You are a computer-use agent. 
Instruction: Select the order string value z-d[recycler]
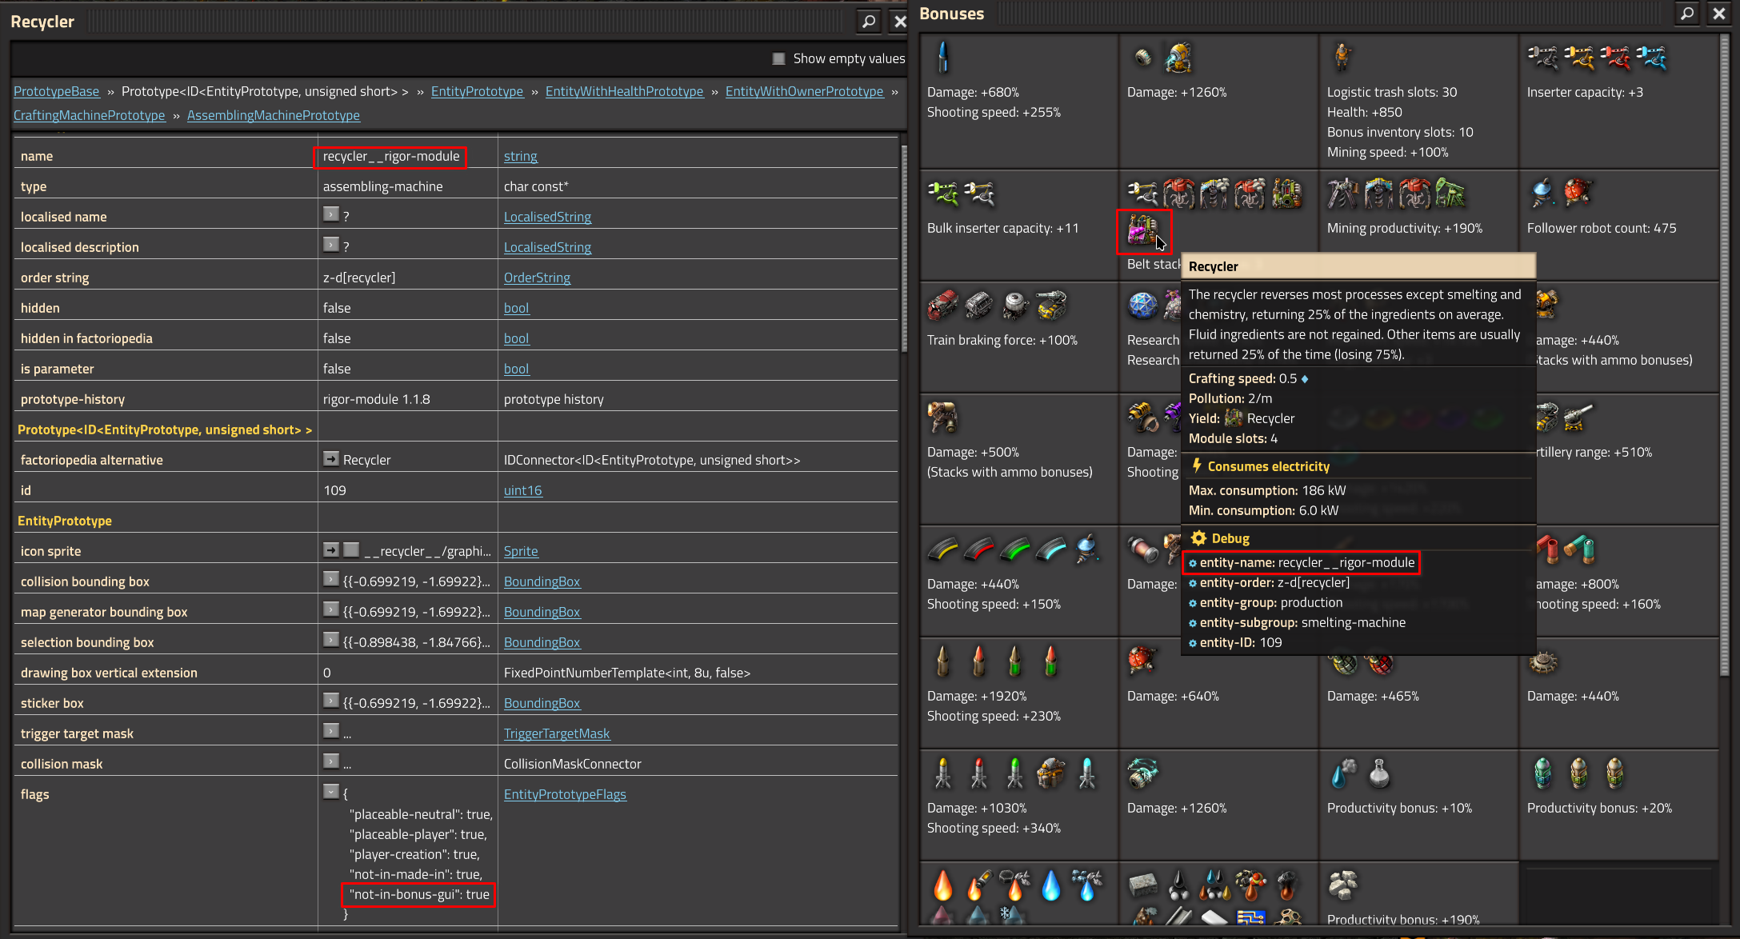(x=359, y=278)
